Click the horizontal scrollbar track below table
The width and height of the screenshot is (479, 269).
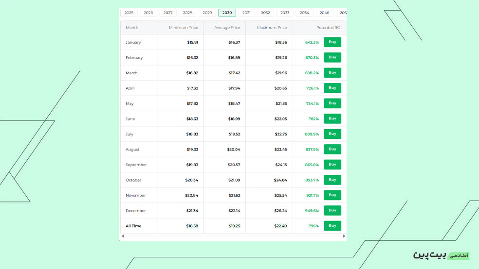(233, 236)
